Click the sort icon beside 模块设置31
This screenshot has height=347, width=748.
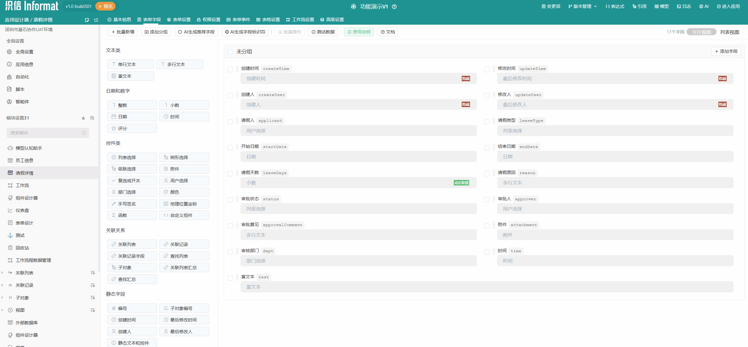point(92,118)
